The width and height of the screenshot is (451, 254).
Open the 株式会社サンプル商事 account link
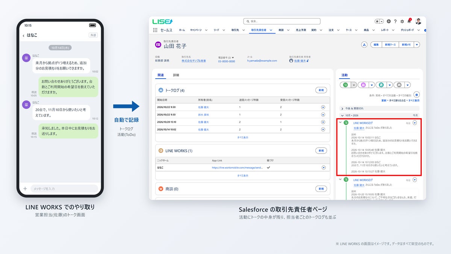(194, 61)
